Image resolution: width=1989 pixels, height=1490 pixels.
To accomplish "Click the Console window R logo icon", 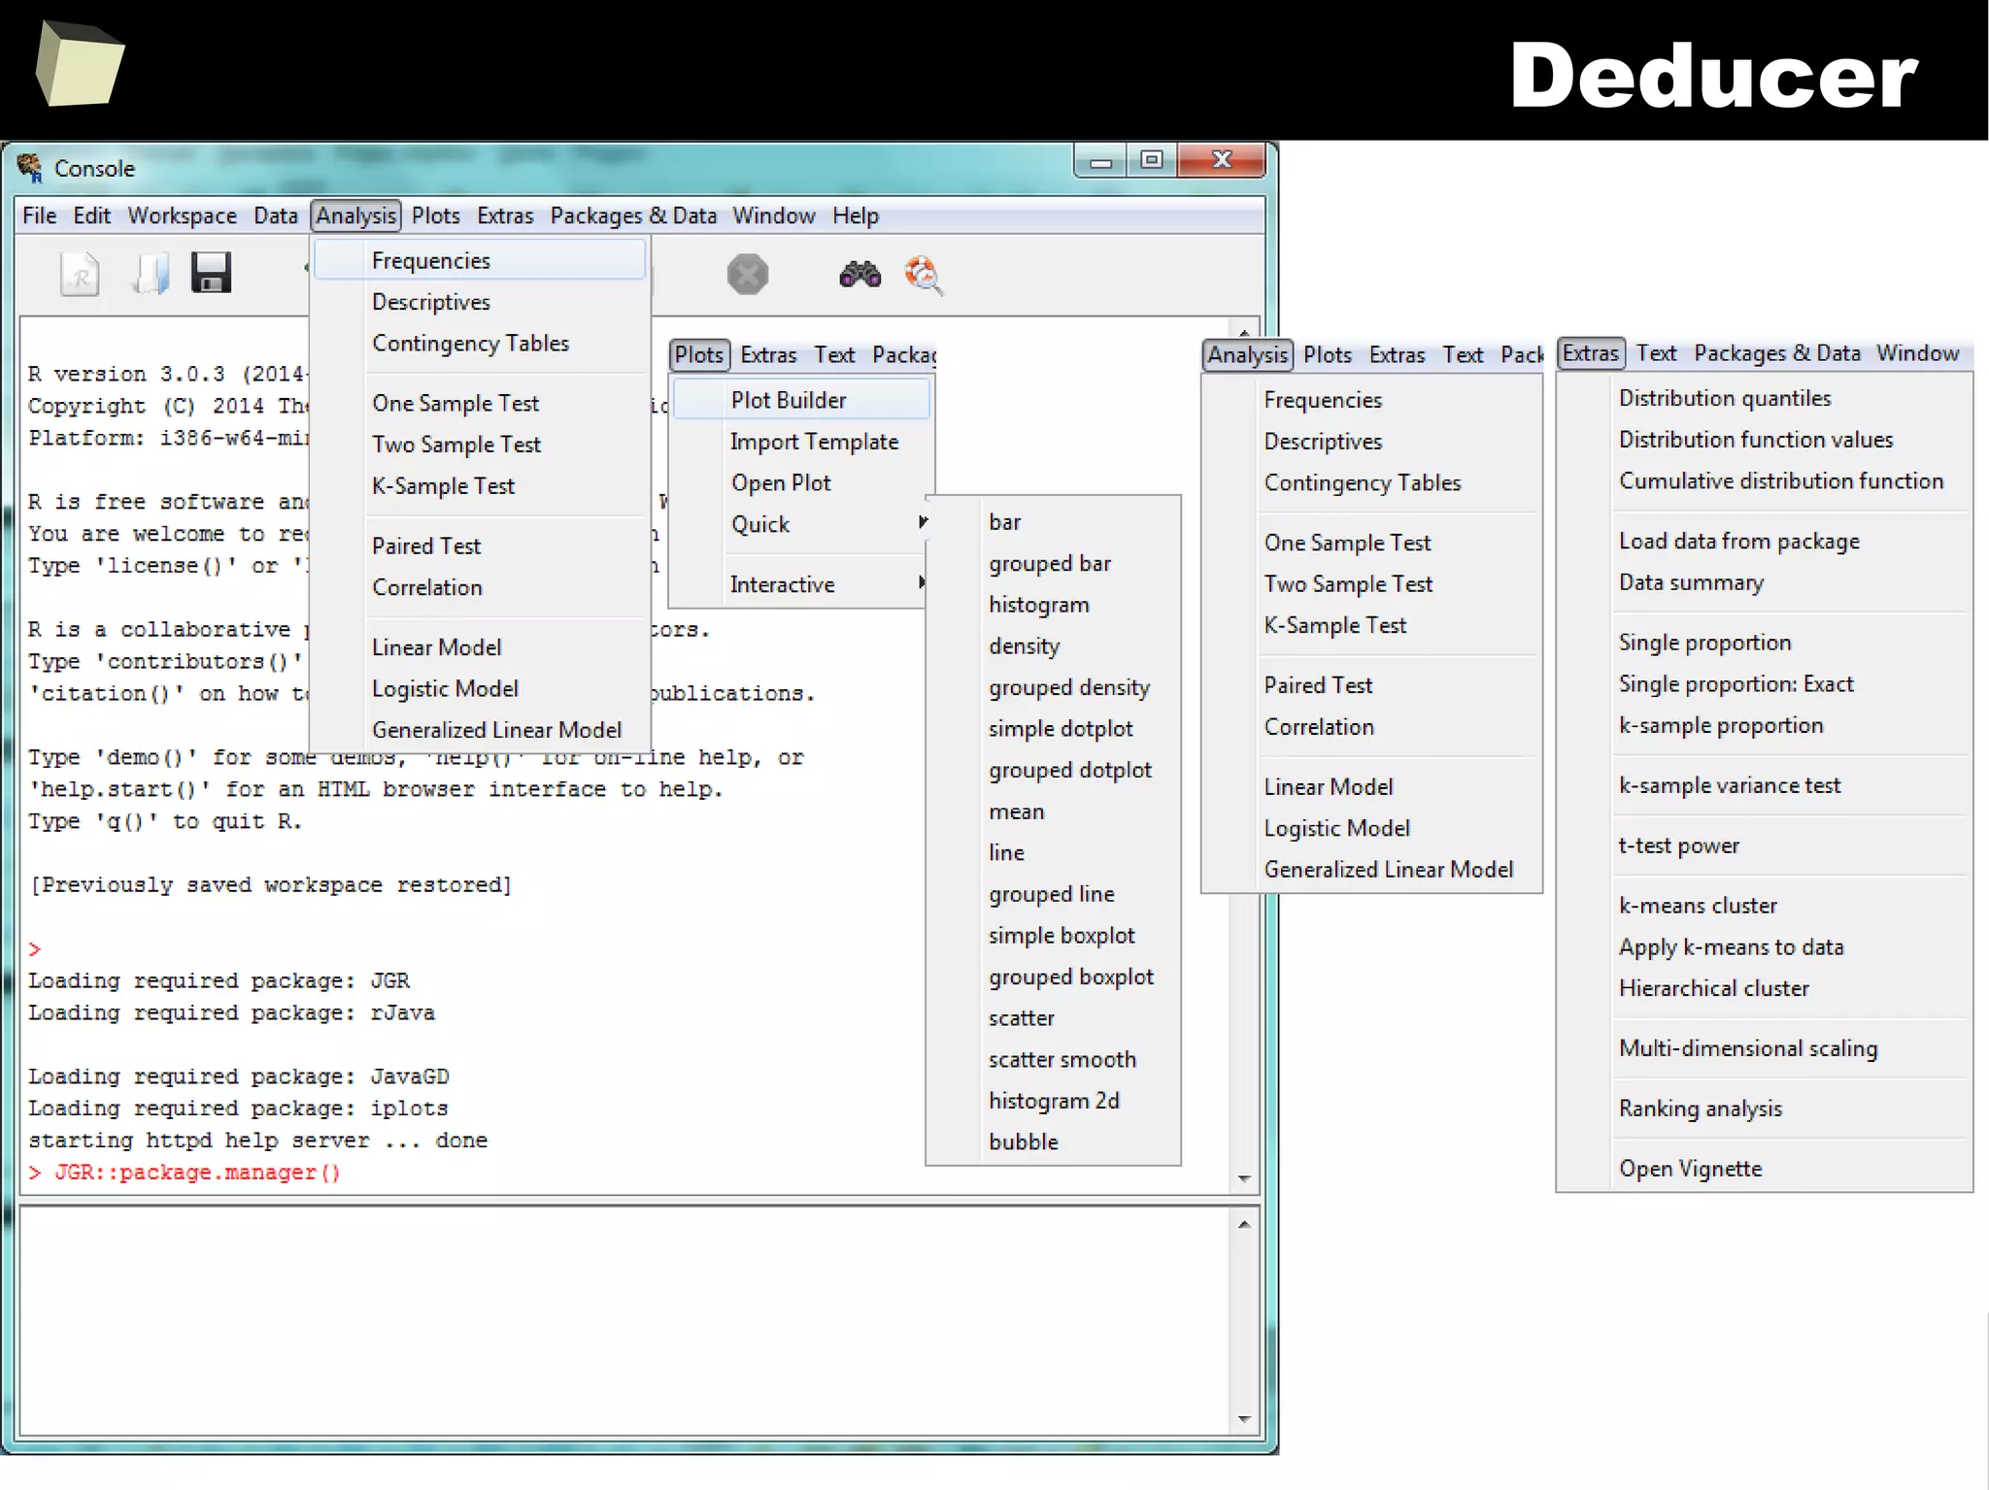I will point(30,168).
